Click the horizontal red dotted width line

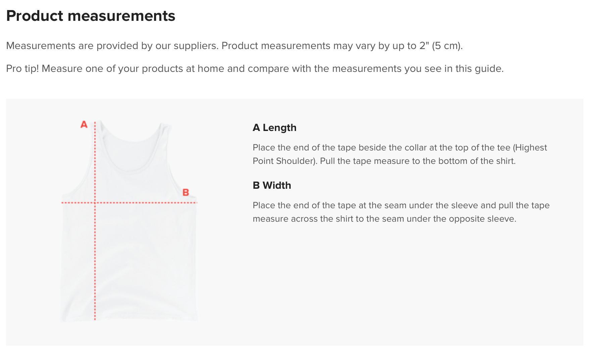pyautogui.click(x=129, y=203)
